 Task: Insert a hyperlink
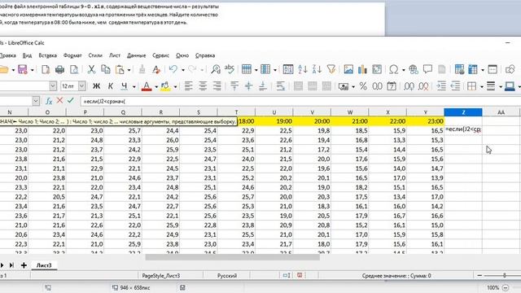[x=414, y=69]
